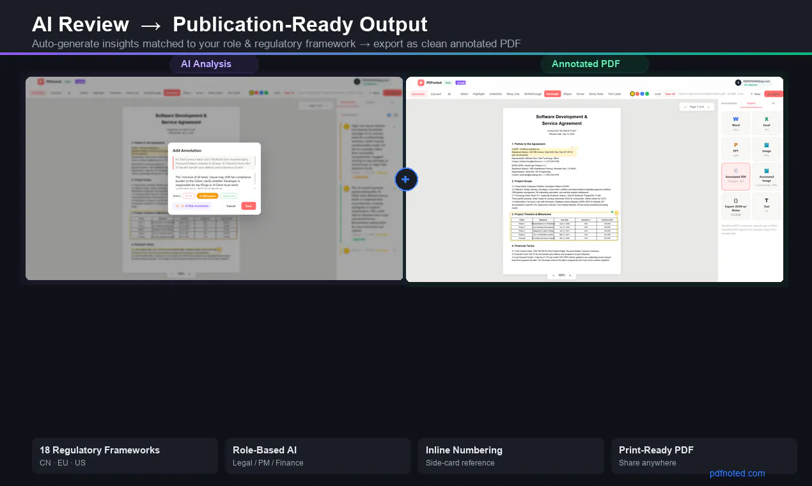Open the user account avatar in right screenshot

738,82
